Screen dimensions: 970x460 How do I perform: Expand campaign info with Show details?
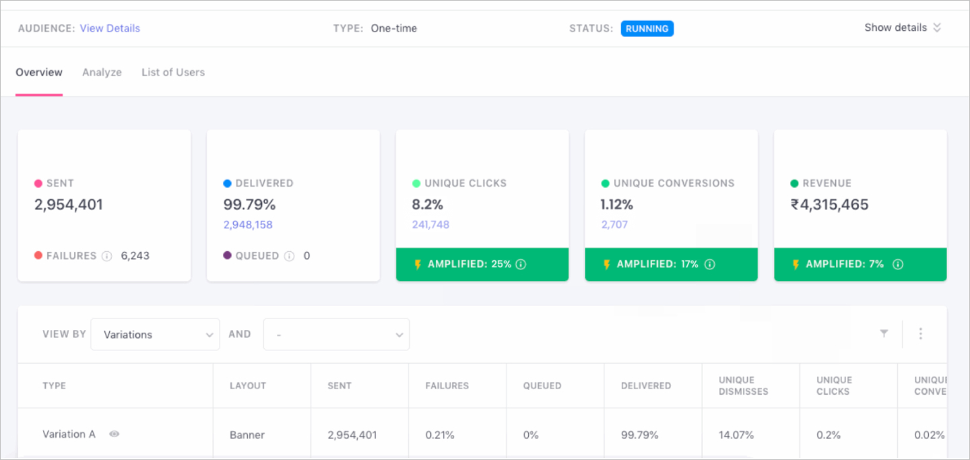coord(903,28)
